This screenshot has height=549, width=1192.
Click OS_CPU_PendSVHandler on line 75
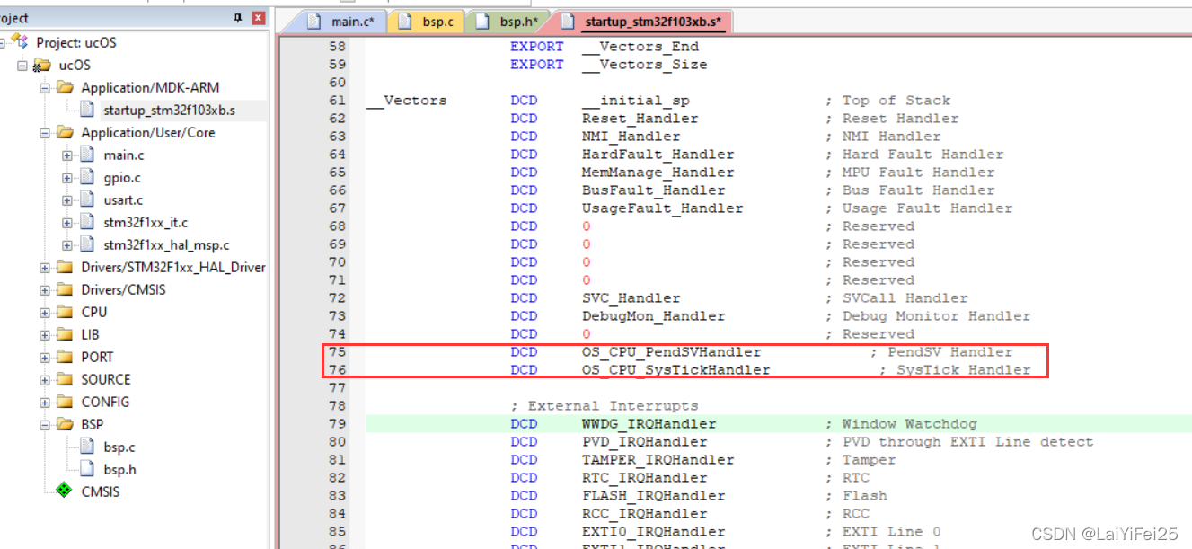coord(671,351)
